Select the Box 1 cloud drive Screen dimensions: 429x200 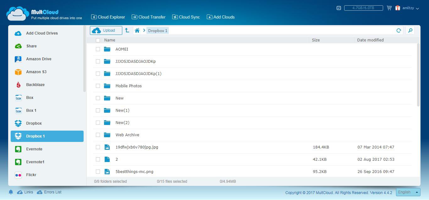click(x=47, y=111)
